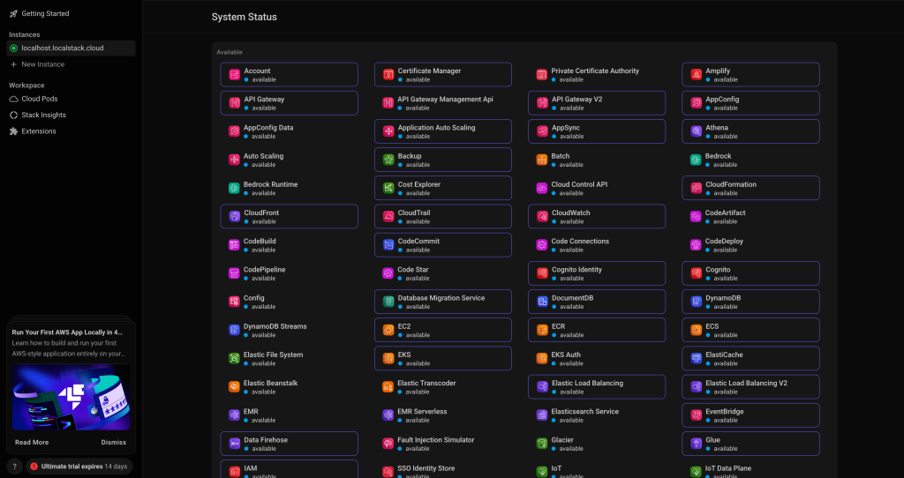This screenshot has width=904, height=478.
Task: Add a New Instance
Action: (42, 64)
